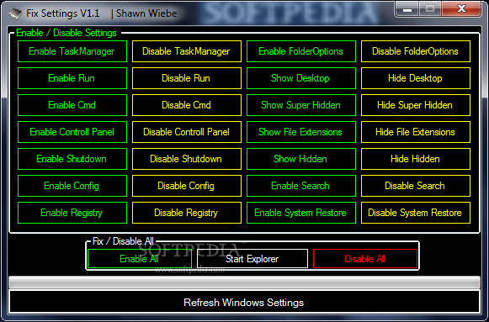
Task: Click Show Super Hidden
Action: (x=301, y=105)
